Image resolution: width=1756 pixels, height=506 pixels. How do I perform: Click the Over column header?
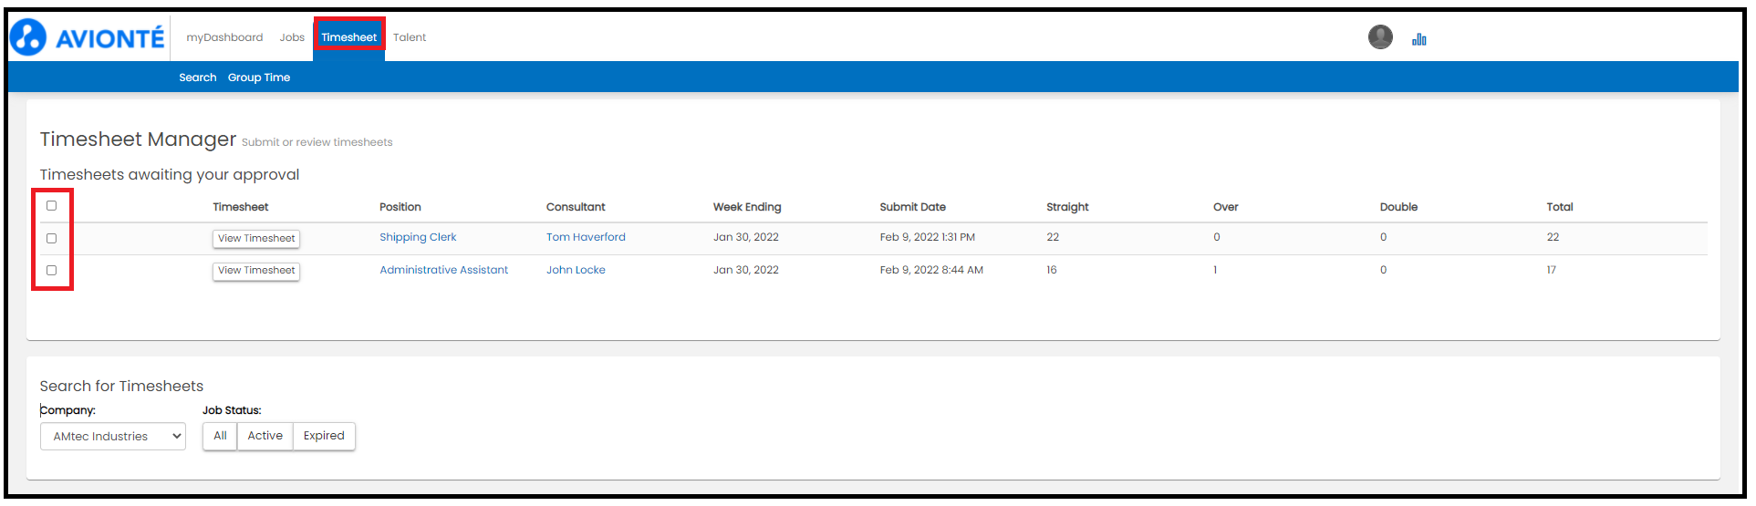[x=1226, y=207]
